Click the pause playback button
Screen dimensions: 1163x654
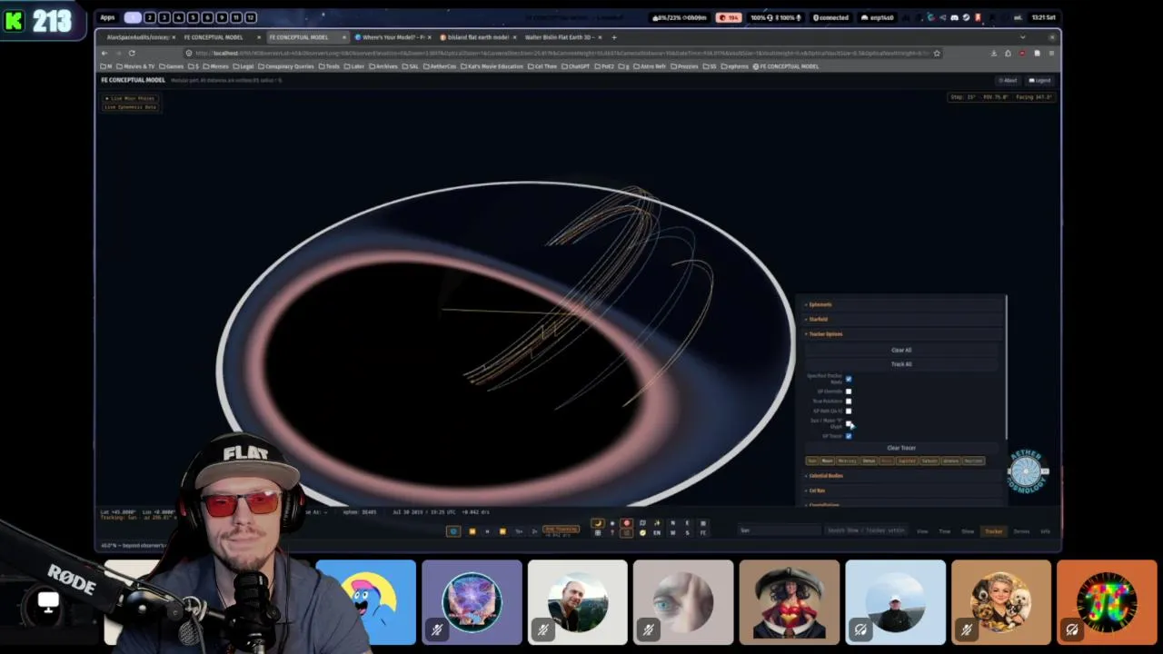coord(487,531)
